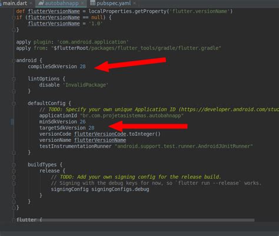
Task: Collapse the flutter block at bottom
Action: coord(14,220)
